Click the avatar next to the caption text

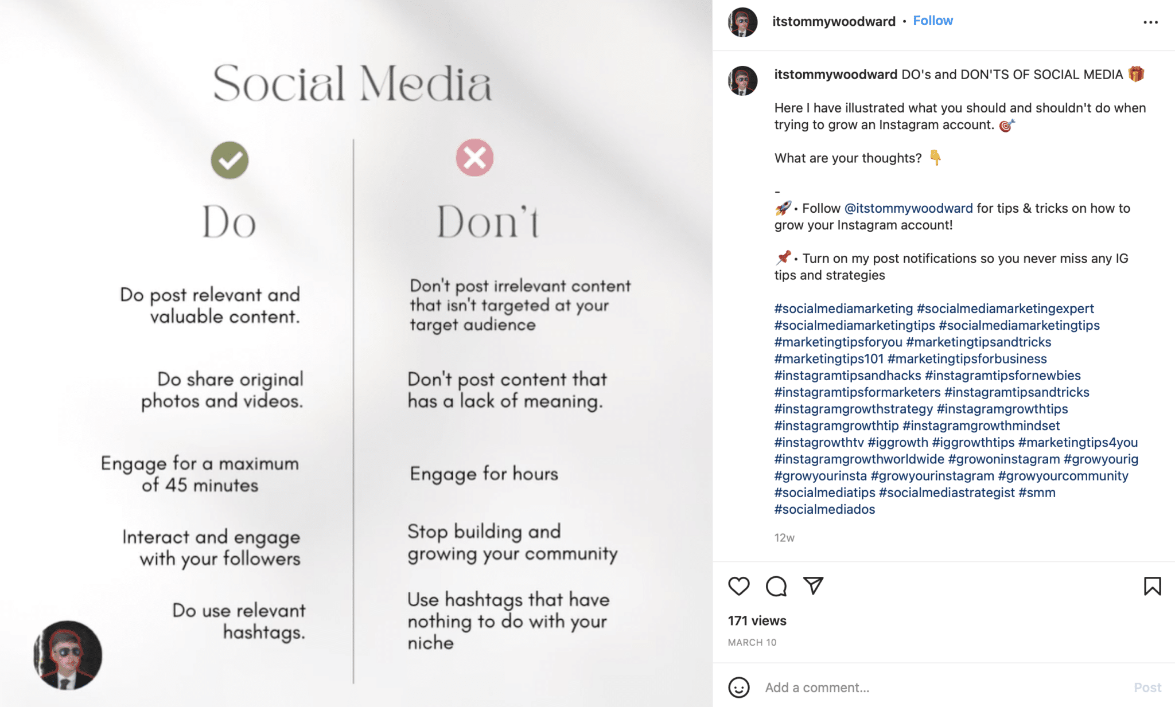click(x=742, y=75)
